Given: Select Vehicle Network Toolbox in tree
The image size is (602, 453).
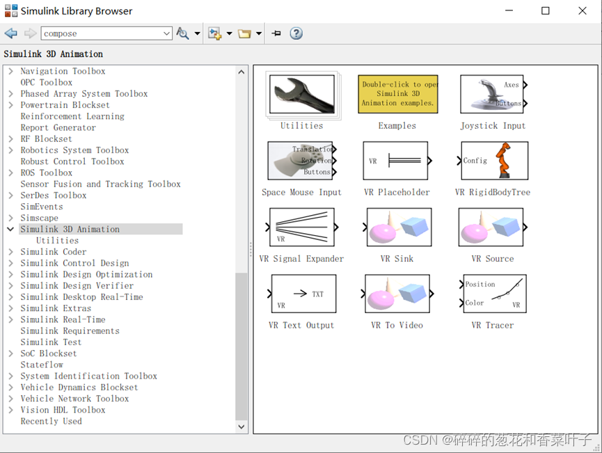Looking at the screenshot, I should pos(75,399).
